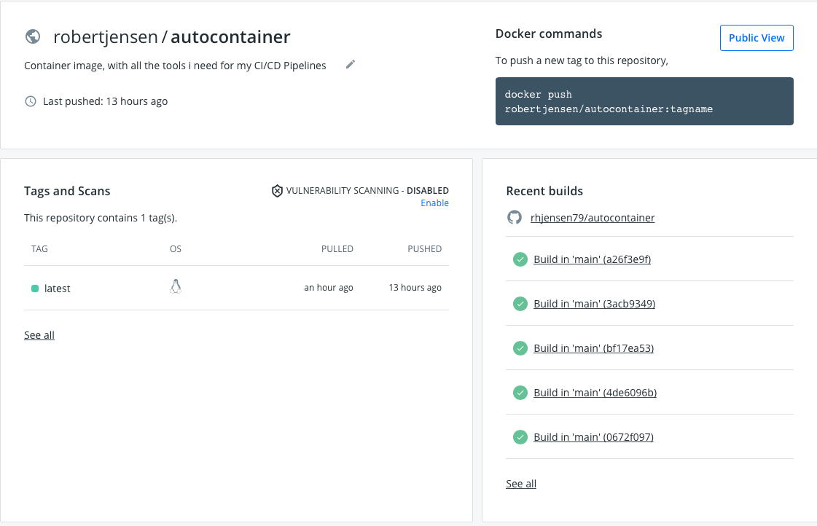Click the Linux penguin OS icon
This screenshot has width=817, height=526.
point(176,286)
